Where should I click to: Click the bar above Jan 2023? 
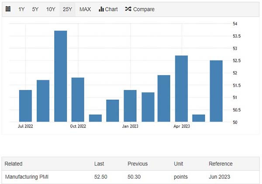tap(130, 106)
